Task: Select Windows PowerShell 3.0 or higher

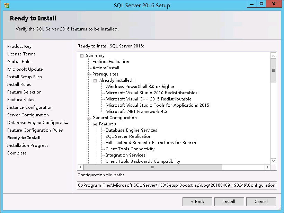Action: coord(140,86)
